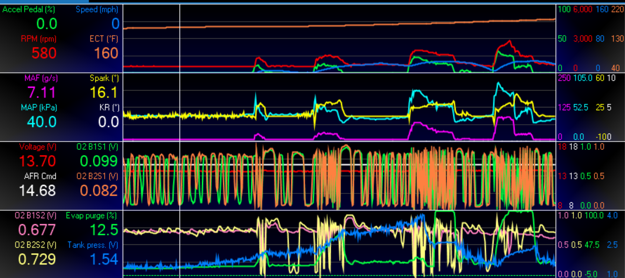Click the 3,000 RPM axis midpoint
The image size is (625, 278).
(x=583, y=38)
